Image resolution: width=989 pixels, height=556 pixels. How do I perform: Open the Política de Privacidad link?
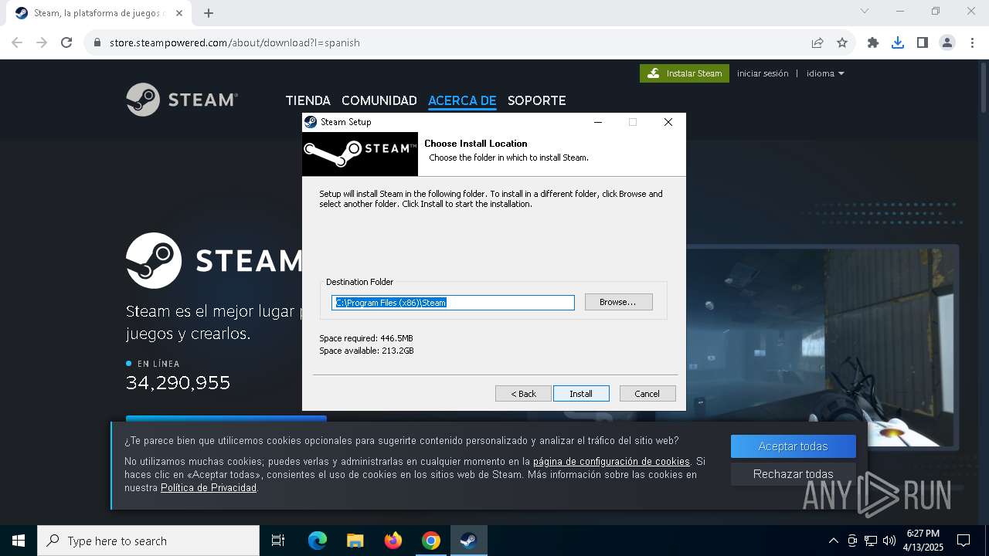(x=209, y=488)
